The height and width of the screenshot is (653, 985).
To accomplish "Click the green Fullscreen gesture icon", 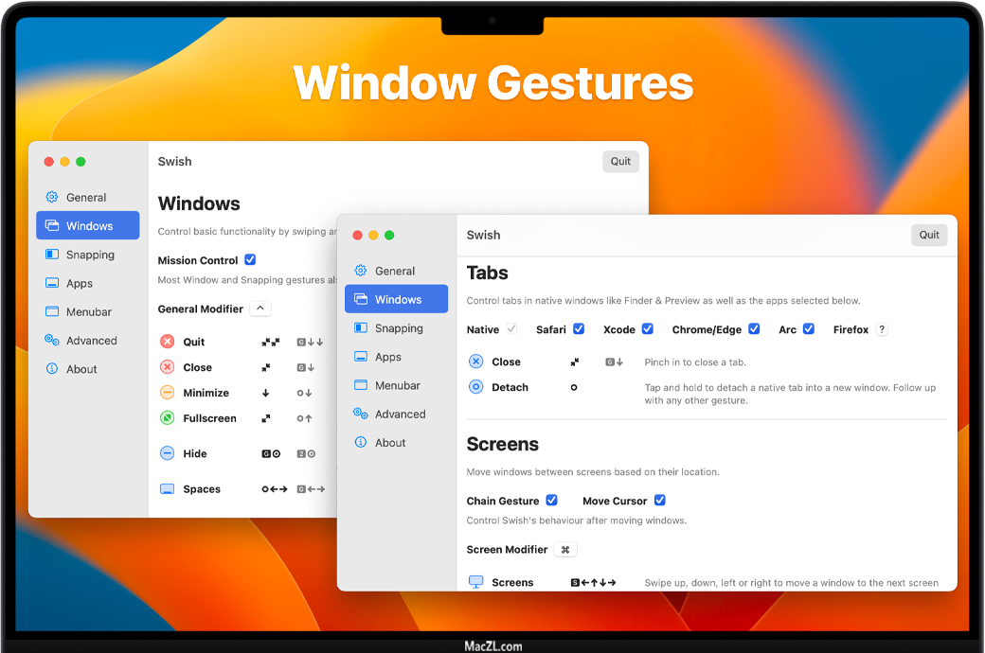I will coord(167,418).
